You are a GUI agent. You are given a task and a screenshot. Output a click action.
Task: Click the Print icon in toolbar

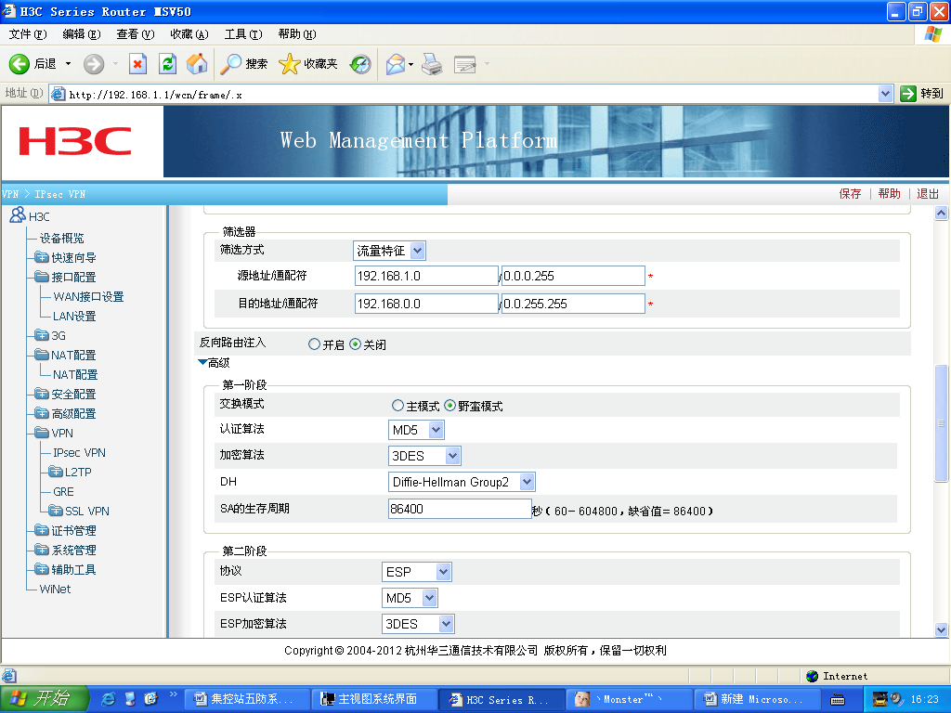(432, 64)
